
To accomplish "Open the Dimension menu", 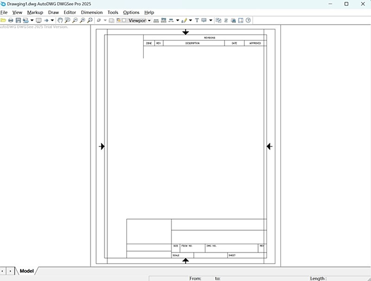I will tap(91, 13).
